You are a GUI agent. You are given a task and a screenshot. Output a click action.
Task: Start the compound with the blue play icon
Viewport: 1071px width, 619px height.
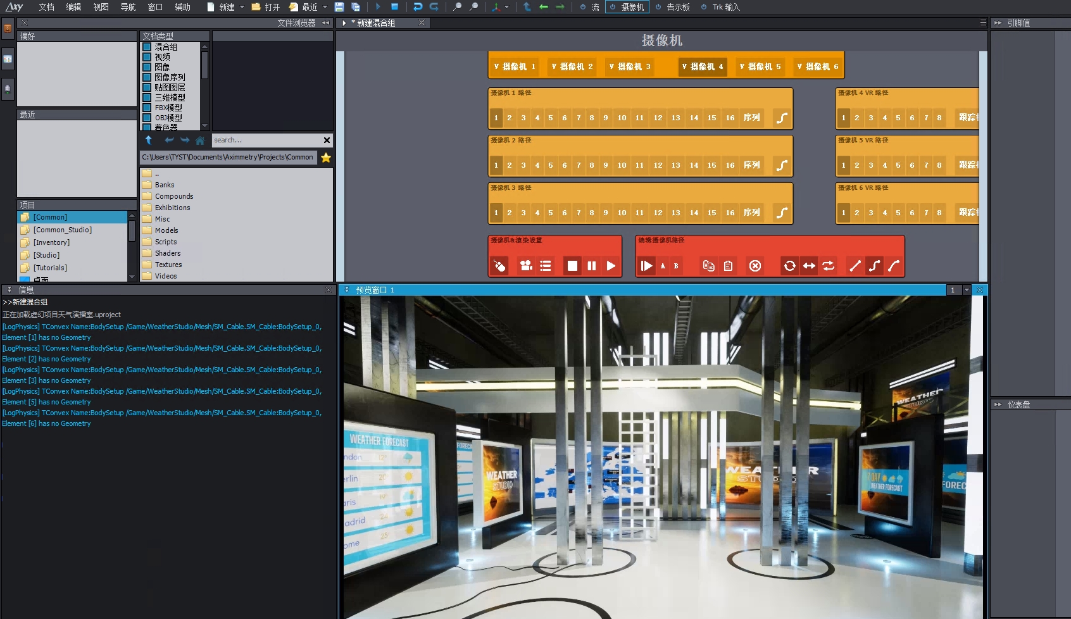[378, 7]
